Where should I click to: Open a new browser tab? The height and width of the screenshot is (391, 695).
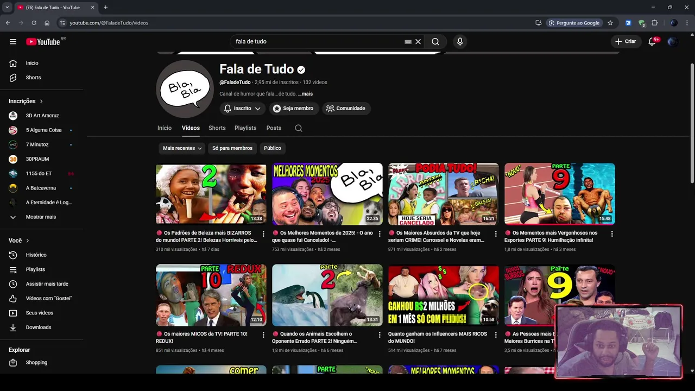click(105, 8)
